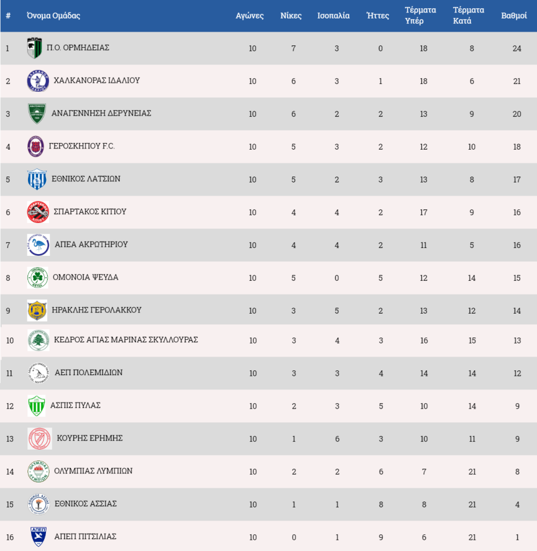Click the ΟΛΥΜΠΙΑΣ ΛΥΜΠΙΩΝ team name
The image size is (537, 551).
[93, 470]
